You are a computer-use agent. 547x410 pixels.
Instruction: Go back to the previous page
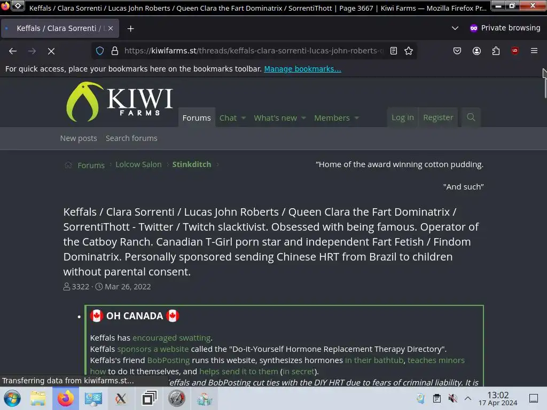(13, 51)
